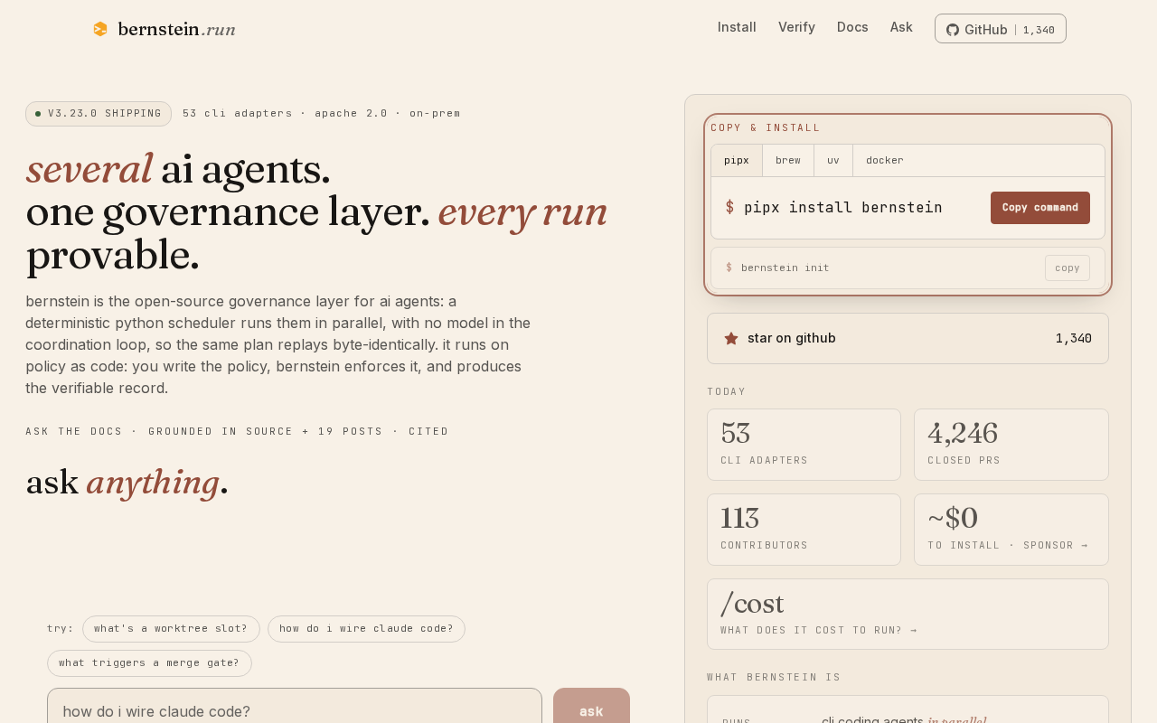Select the docker install tab

[885, 161]
